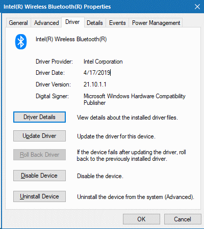
Task: Click the roll back driver description text
Action: pos(131,155)
